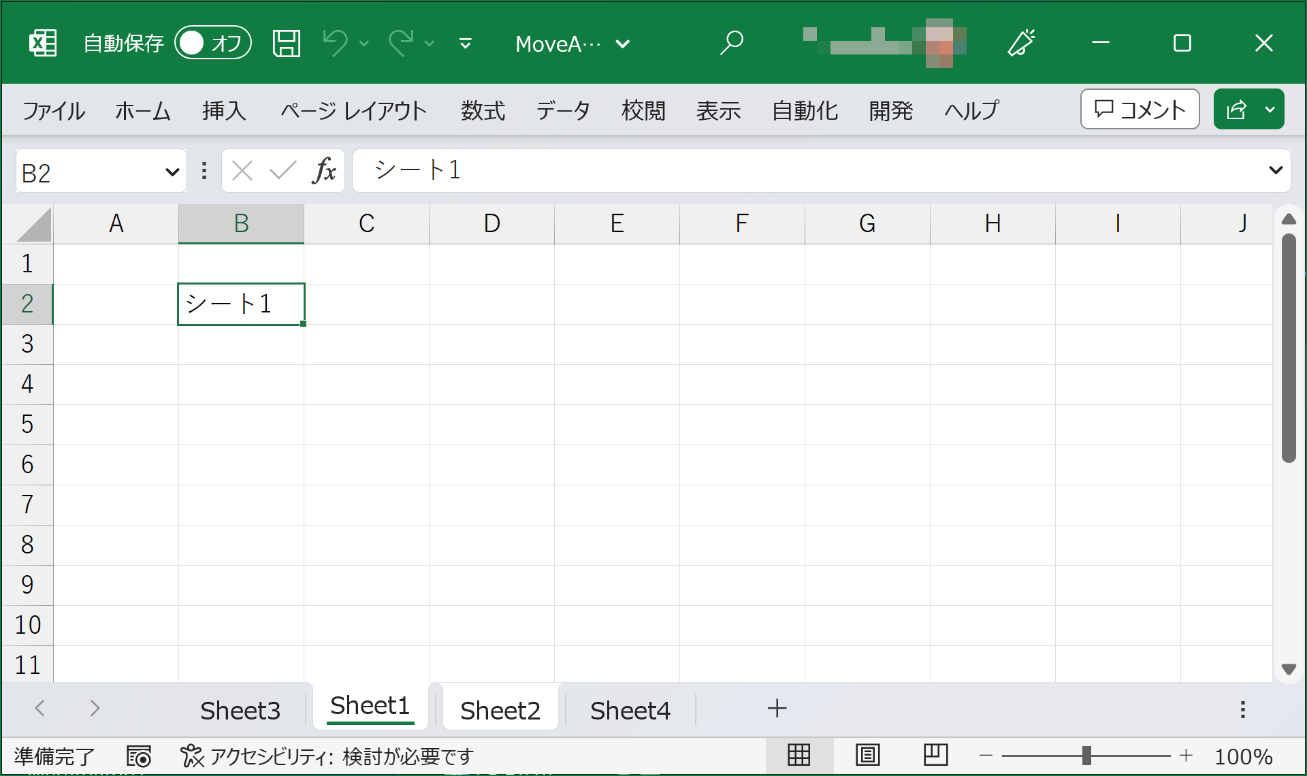
Task: Select column H header
Action: (x=993, y=223)
